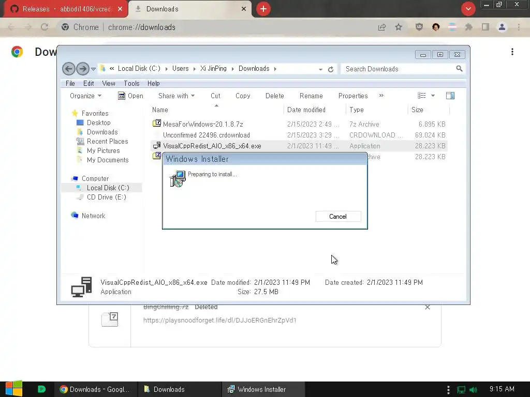Viewport: 530px width, 397px height.
Task: Click the Explorer Forward navigation arrow
Action: coord(83,69)
